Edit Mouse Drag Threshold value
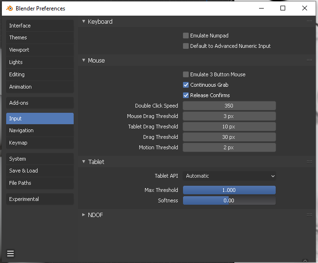This screenshot has height=263, width=318. point(229,116)
